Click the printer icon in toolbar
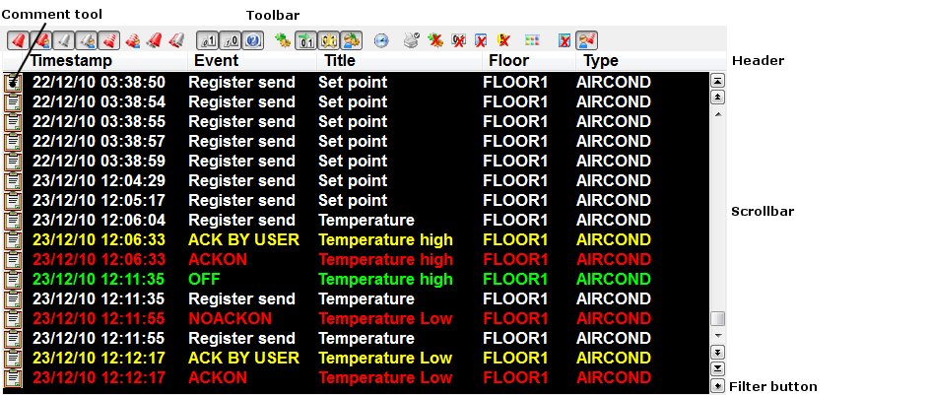This screenshot has width=930, height=395. tap(411, 41)
